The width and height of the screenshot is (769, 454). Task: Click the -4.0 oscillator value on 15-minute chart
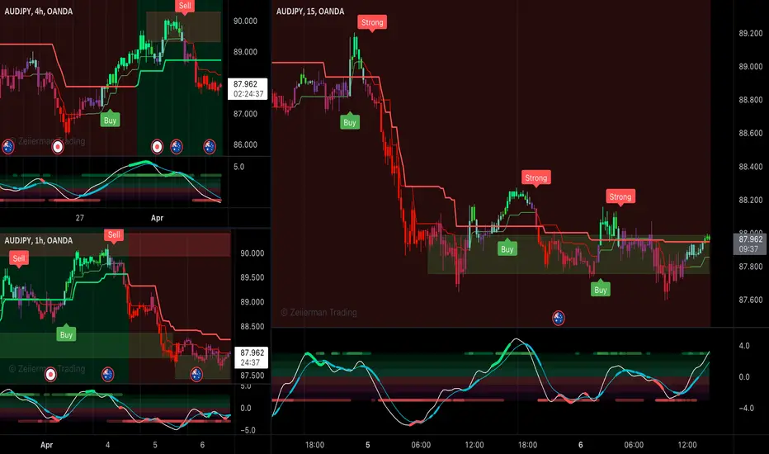(x=746, y=409)
